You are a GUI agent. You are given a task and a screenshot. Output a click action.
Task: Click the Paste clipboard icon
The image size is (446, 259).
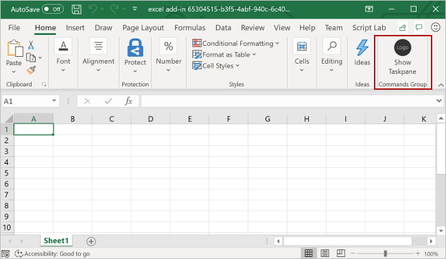15,48
